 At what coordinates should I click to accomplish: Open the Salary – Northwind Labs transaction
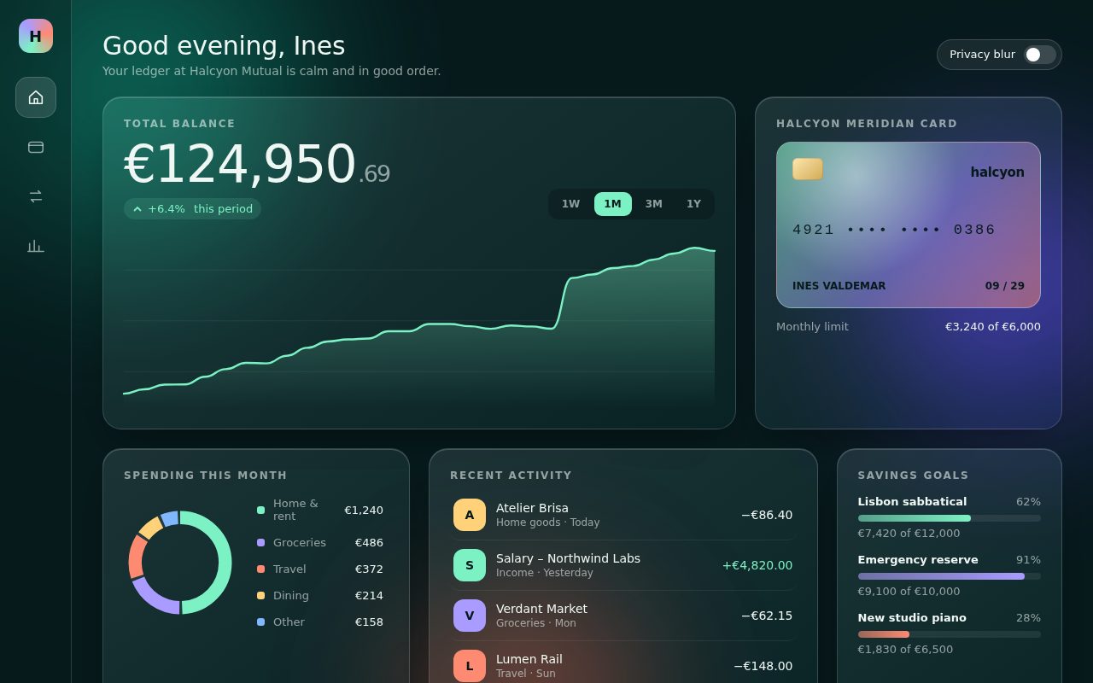(624, 565)
